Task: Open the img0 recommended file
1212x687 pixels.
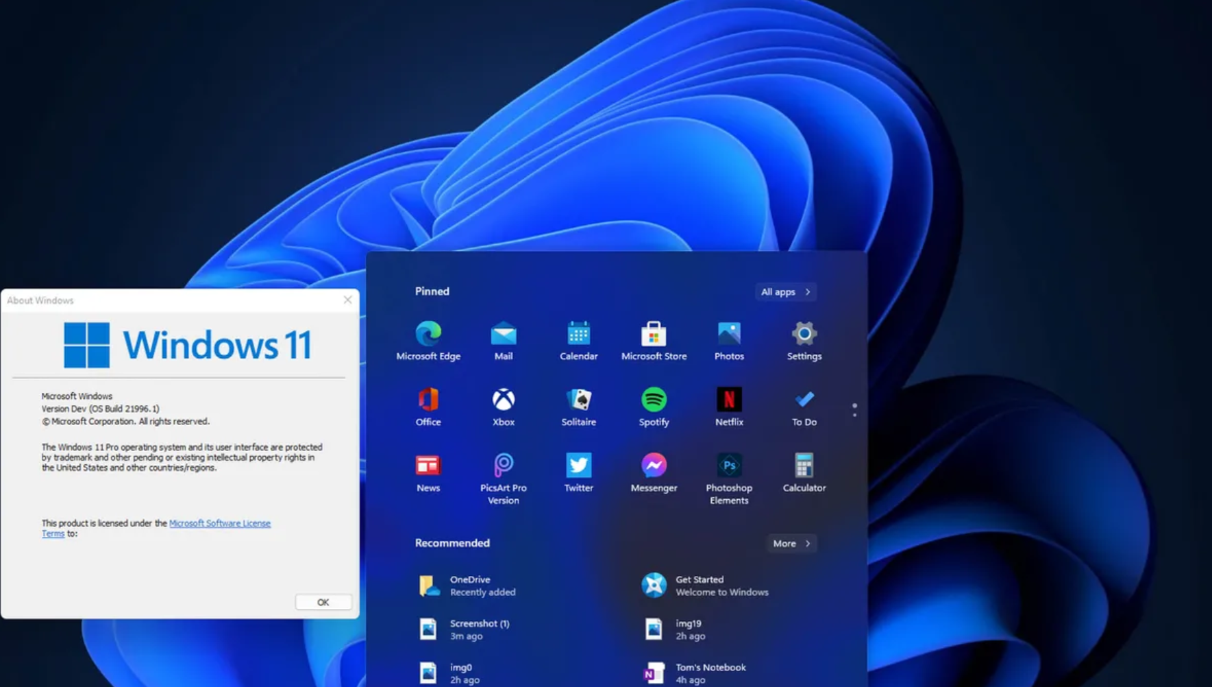Action: [449, 673]
